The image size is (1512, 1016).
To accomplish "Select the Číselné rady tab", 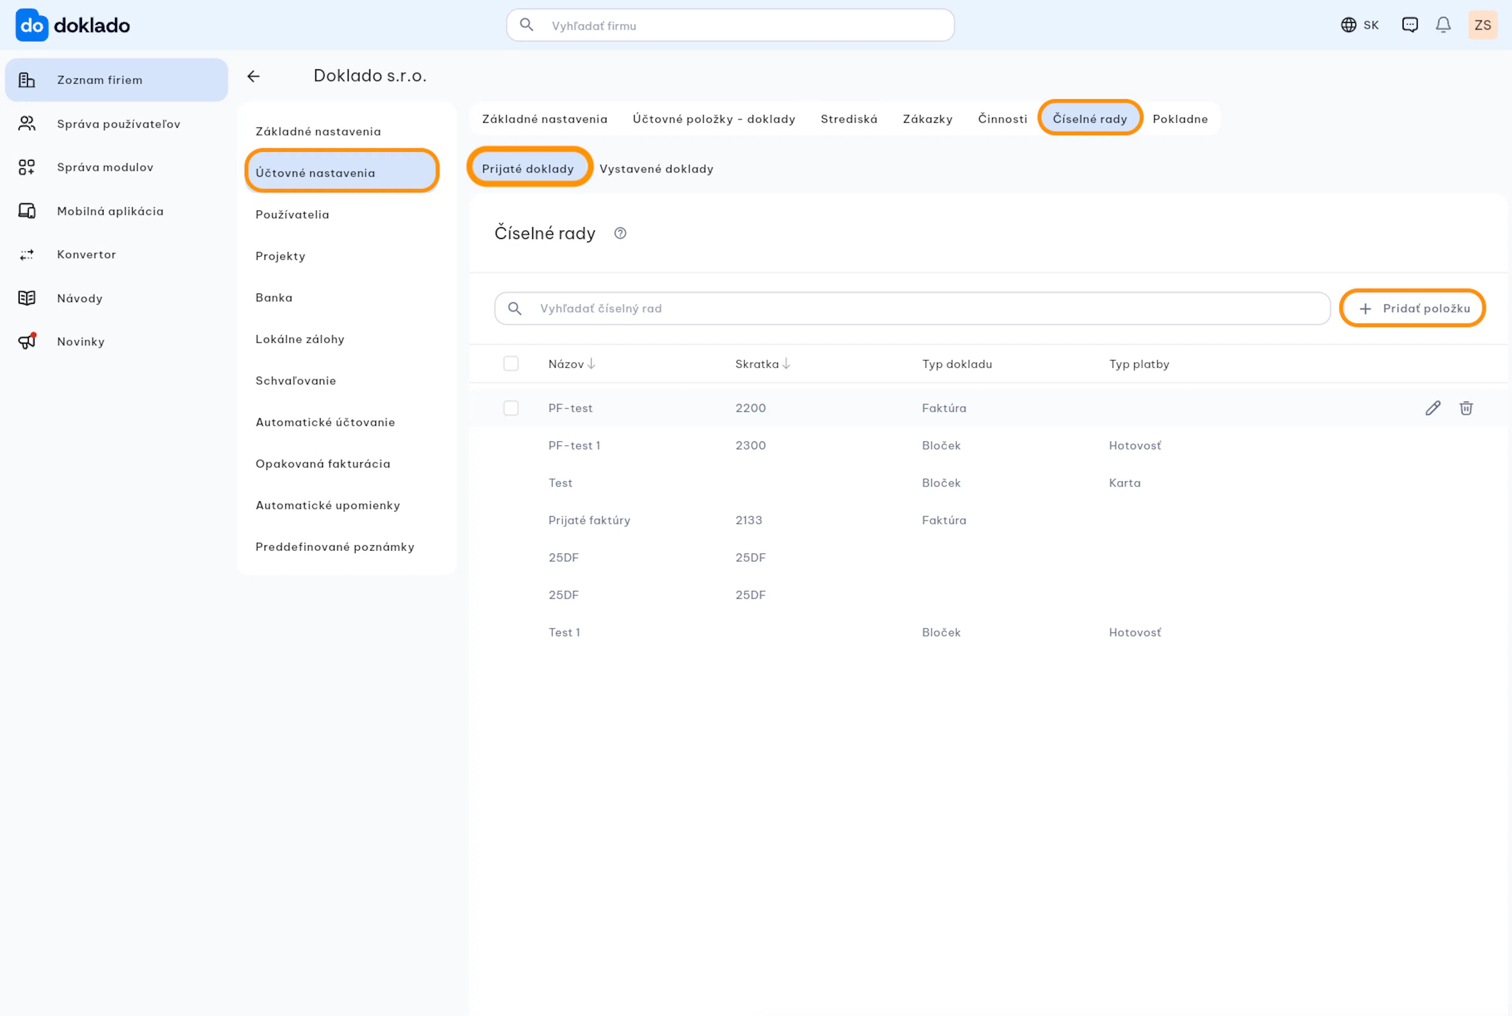I will point(1090,118).
